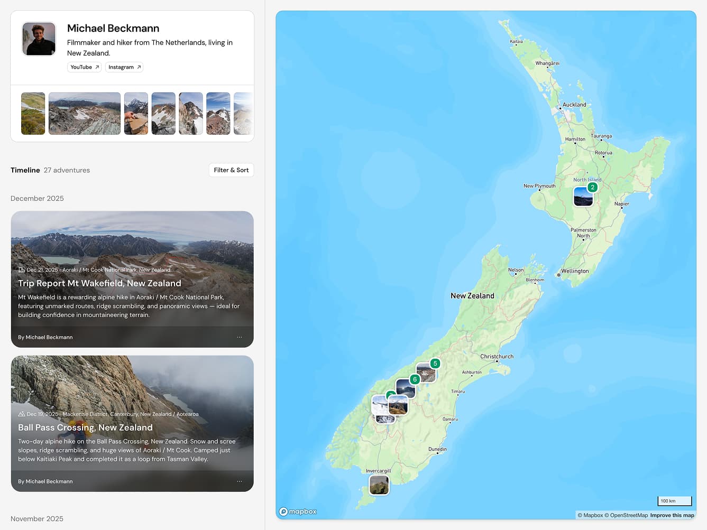
Task: Click the map cluster marker with badge 6
Action: (x=406, y=388)
